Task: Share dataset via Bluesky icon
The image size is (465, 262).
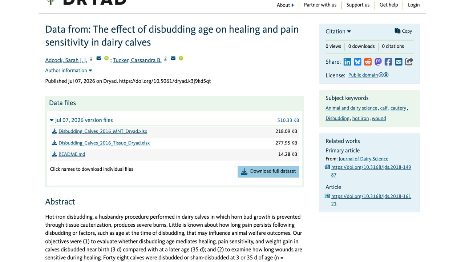Action: (x=357, y=62)
